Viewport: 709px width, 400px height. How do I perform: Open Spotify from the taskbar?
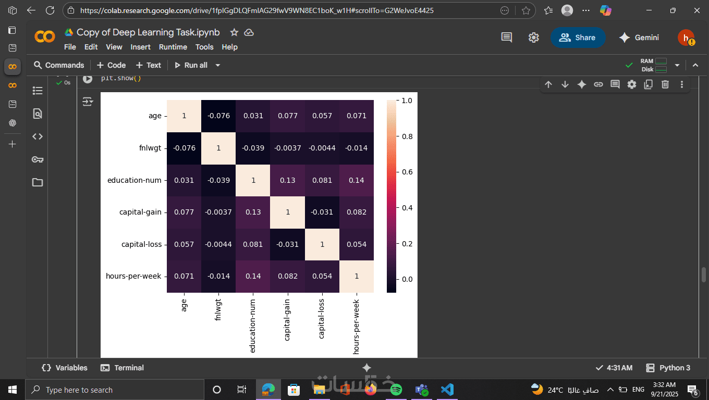(x=396, y=390)
